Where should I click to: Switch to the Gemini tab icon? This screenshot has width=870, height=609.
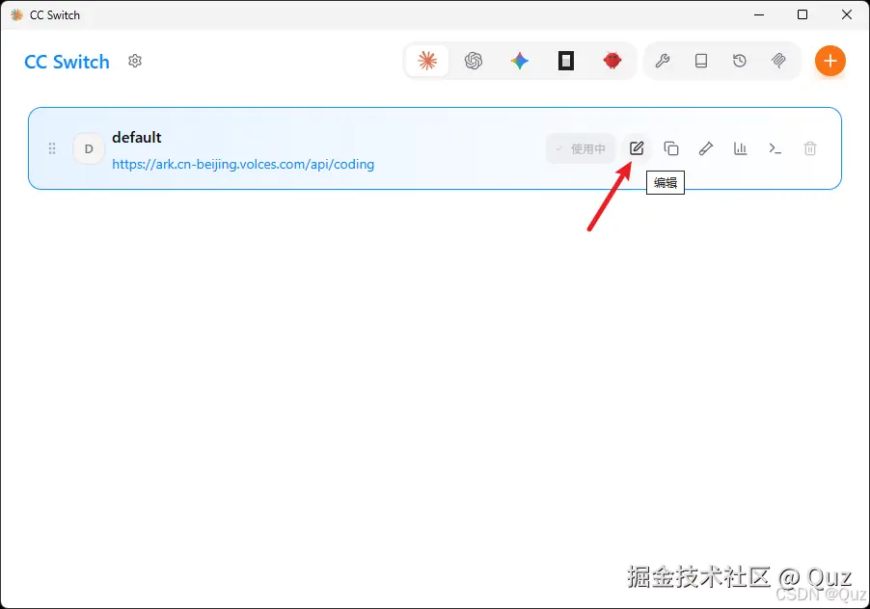coord(520,61)
